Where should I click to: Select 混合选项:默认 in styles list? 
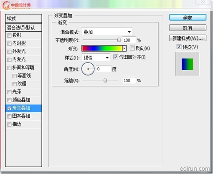click(x=23, y=28)
